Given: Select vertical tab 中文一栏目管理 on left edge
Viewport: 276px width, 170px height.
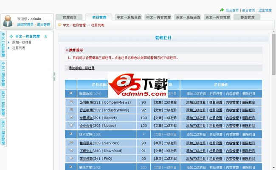Looking at the screenshot, I should point(3,45).
